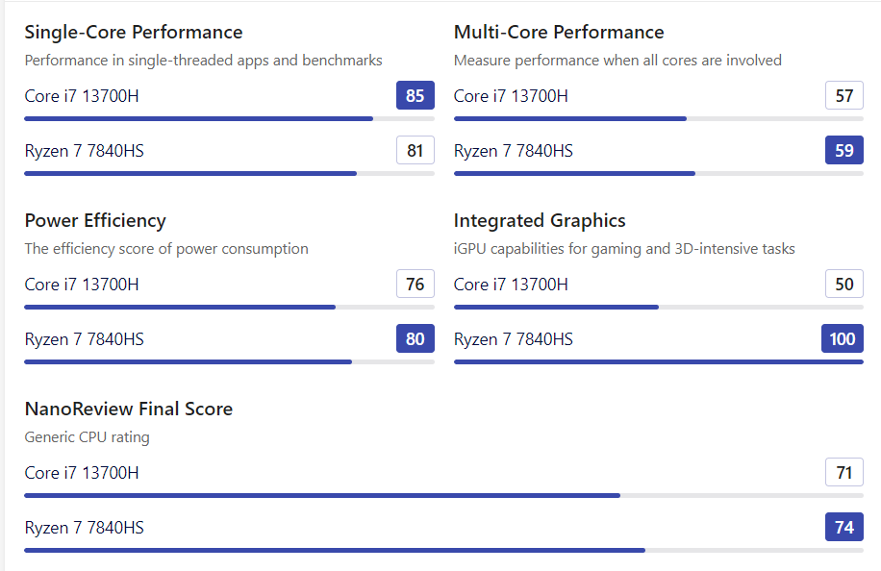Click Ryzen 7 7840HS label under Power Efficiency
881x571 pixels.
(x=85, y=339)
